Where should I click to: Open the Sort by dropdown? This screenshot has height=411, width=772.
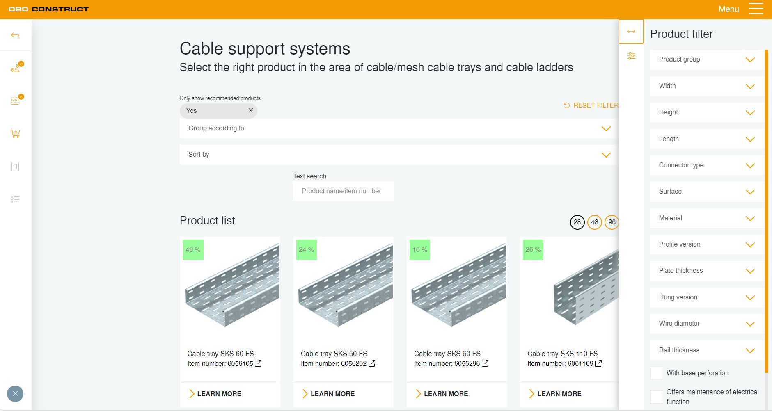(399, 155)
